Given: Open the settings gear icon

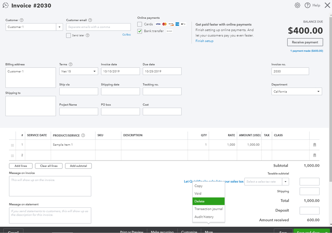Looking at the screenshot, I should [x=297, y=5].
